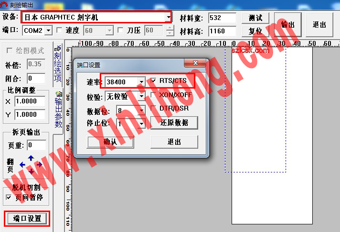Click the 还原数据 button
Image resolution: width=340 pixels, height=232 pixels.
click(174, 122)
